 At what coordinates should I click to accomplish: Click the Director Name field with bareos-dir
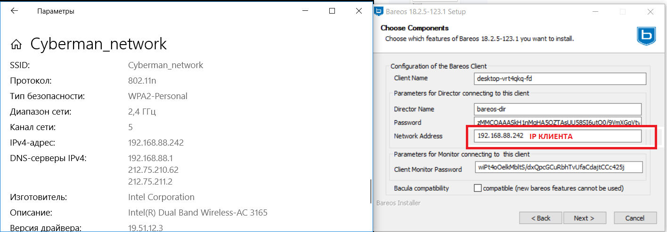(558, 109)
